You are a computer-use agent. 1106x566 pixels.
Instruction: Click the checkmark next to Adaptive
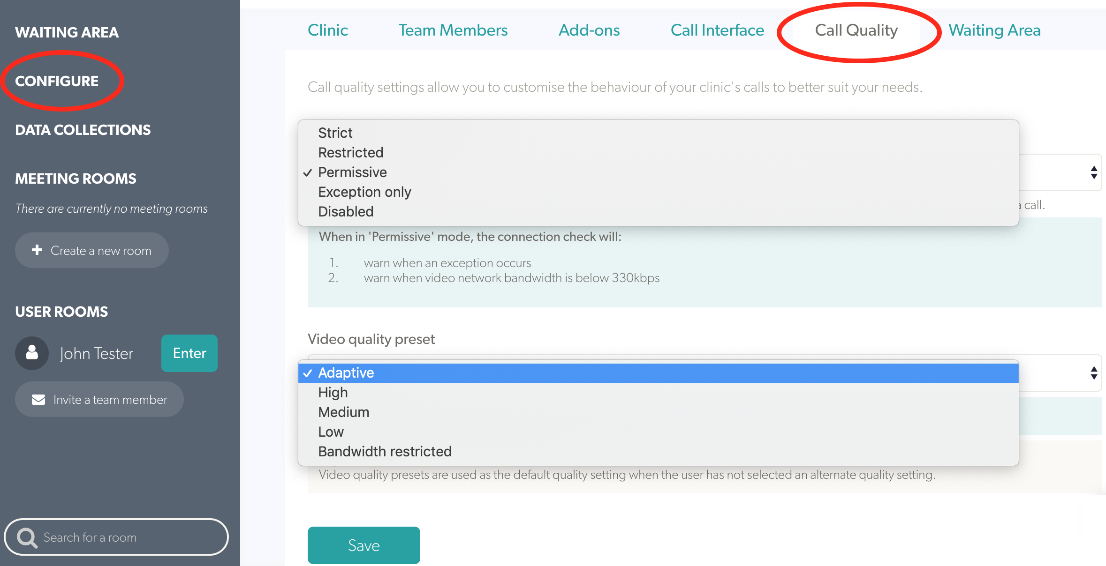(x=308, y=372)
